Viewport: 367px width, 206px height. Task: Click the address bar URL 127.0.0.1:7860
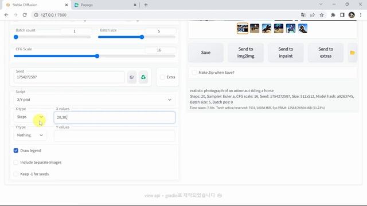click(53, 15)
